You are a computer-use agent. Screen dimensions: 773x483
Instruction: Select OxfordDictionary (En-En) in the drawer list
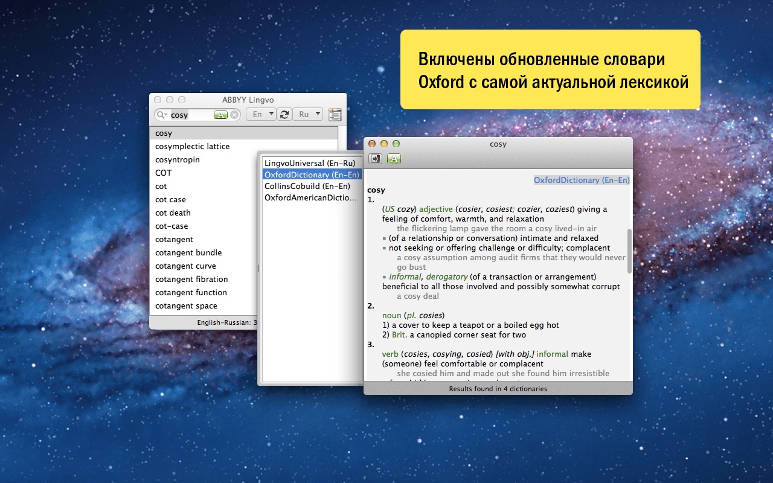coord(312,174)
